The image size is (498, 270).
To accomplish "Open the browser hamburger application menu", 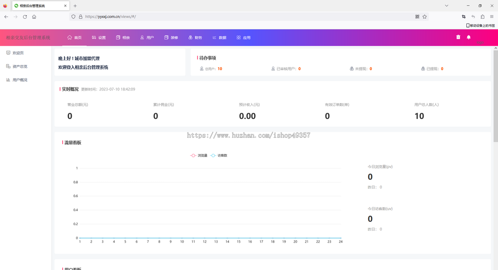I will coord(491,17).
